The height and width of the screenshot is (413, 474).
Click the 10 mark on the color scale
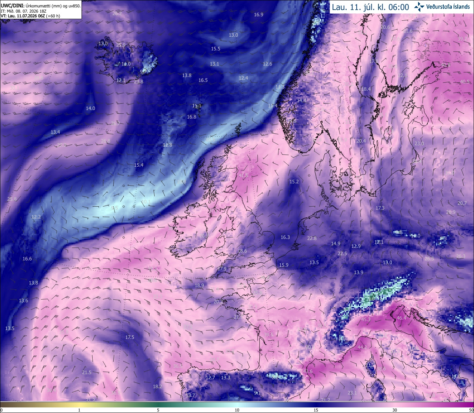tap(237, 410)
